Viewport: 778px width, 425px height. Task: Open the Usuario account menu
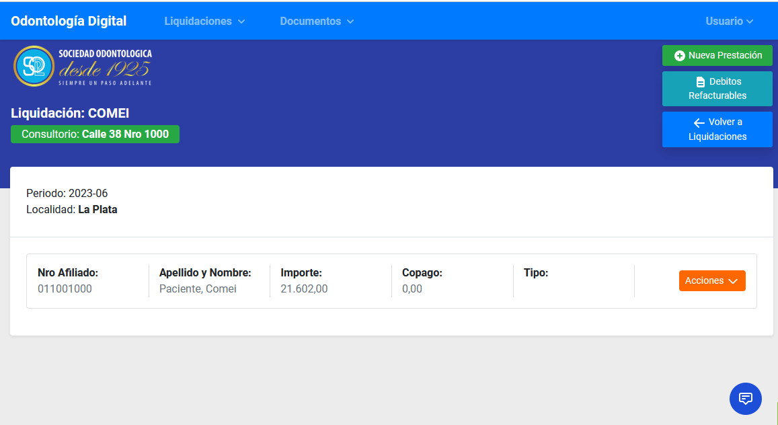click(x=724, y=22)
